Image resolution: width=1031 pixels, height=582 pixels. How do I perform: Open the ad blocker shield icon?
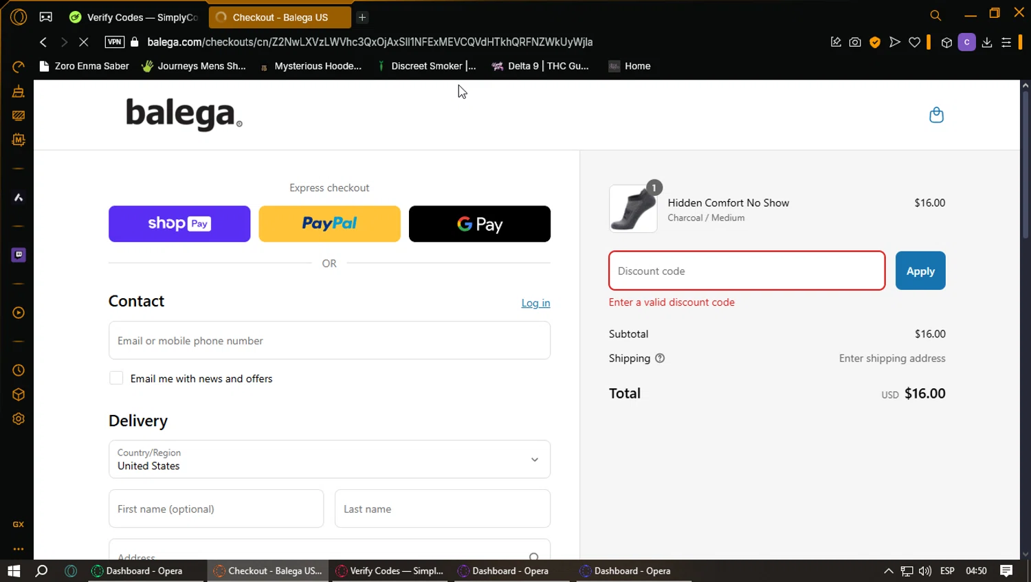[x=875, y=42]
